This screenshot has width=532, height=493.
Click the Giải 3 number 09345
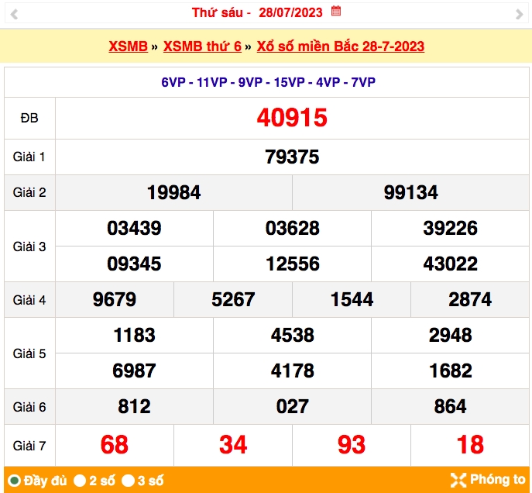(x=134, y=264)
